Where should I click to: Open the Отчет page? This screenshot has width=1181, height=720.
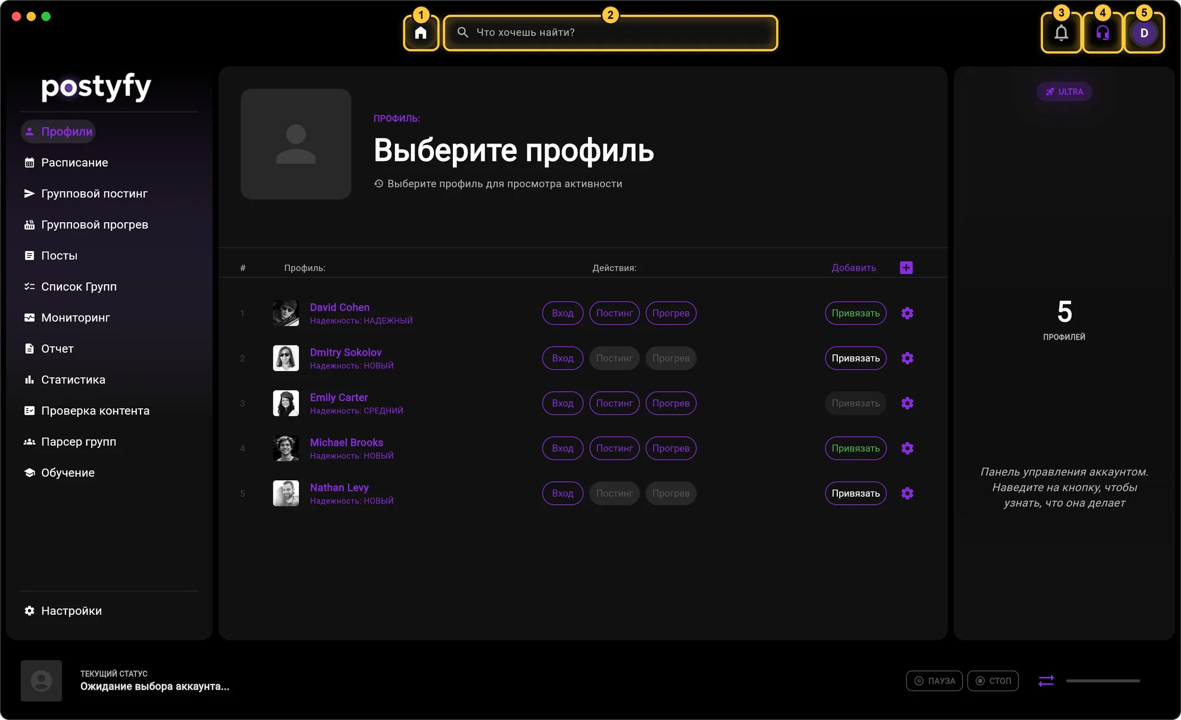[49, 348]
